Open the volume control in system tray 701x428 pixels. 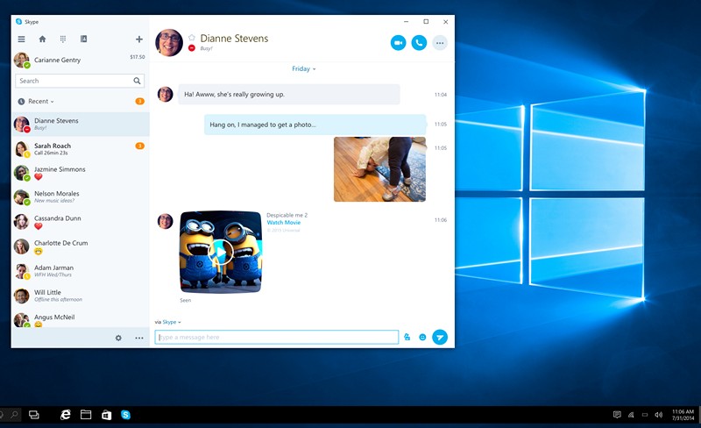659,415
